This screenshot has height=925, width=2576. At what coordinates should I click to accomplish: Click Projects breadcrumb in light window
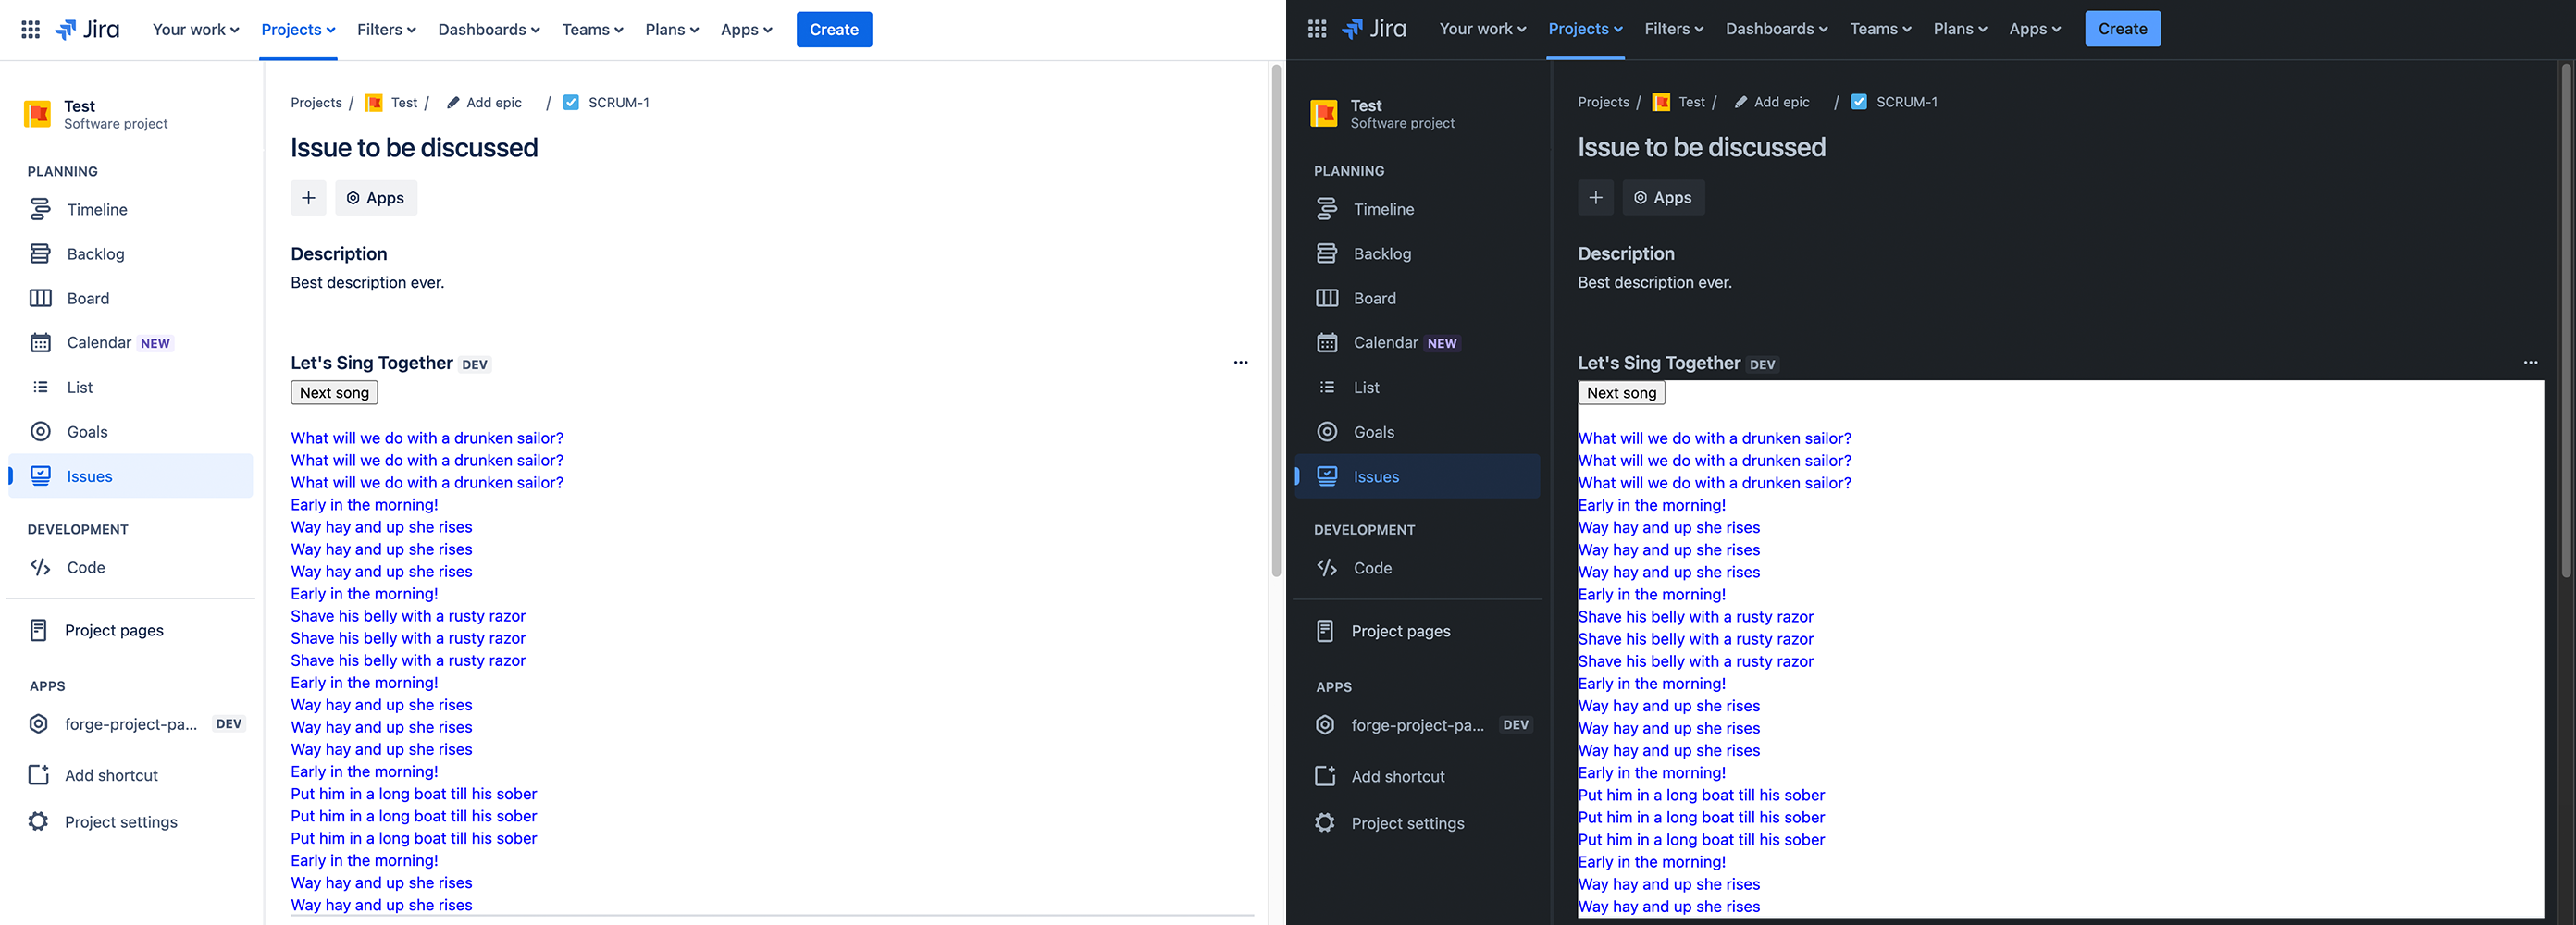(x=316, y=103)
